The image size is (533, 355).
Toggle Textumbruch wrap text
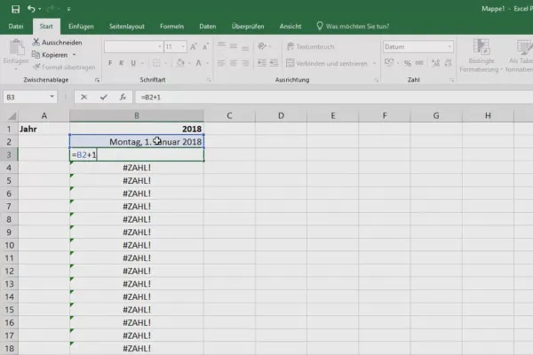coord(310,46)
